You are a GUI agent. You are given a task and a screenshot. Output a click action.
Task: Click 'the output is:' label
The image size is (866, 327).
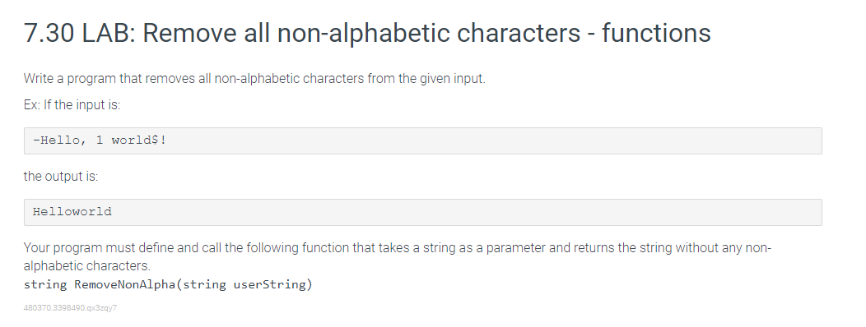[x=61, y=177]
